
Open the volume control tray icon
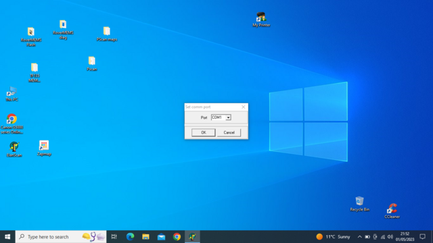click(x=390, y=237)
